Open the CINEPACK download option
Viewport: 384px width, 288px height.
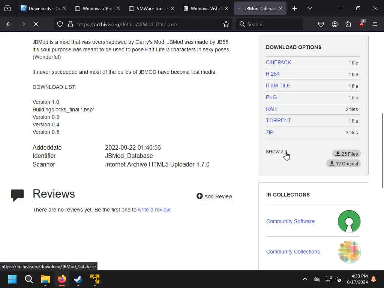click(279, 63)
